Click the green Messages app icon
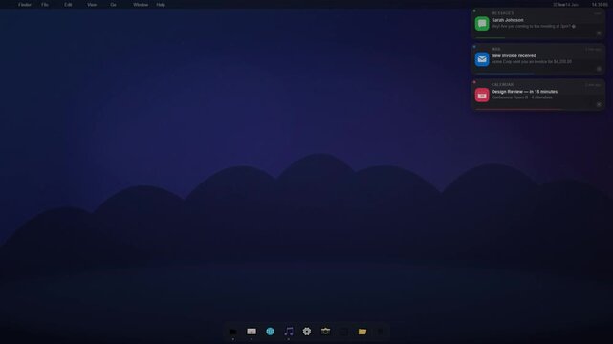Screen dimensions: 613x344 (482, 24)
